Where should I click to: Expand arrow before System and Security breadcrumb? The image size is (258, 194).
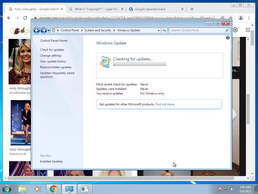pos(82,30)
